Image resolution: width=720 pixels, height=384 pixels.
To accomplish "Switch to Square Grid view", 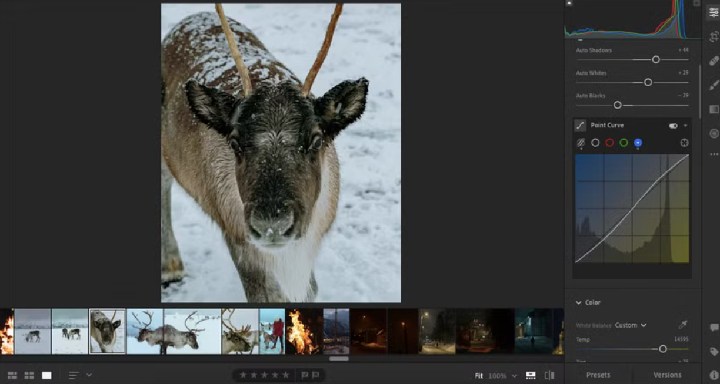I will click(29, 375).
